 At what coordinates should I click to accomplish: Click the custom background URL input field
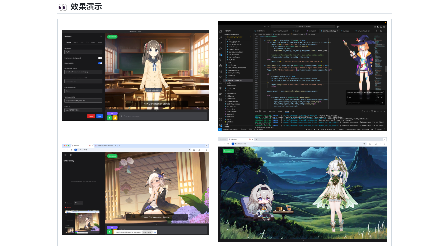pos(83,81)
